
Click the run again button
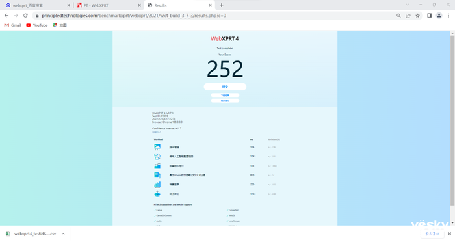[x=225, y=101]
